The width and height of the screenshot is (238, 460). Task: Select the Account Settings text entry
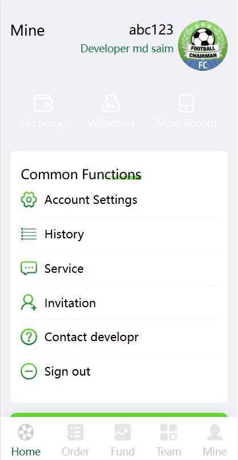click(x=90, y=200)
